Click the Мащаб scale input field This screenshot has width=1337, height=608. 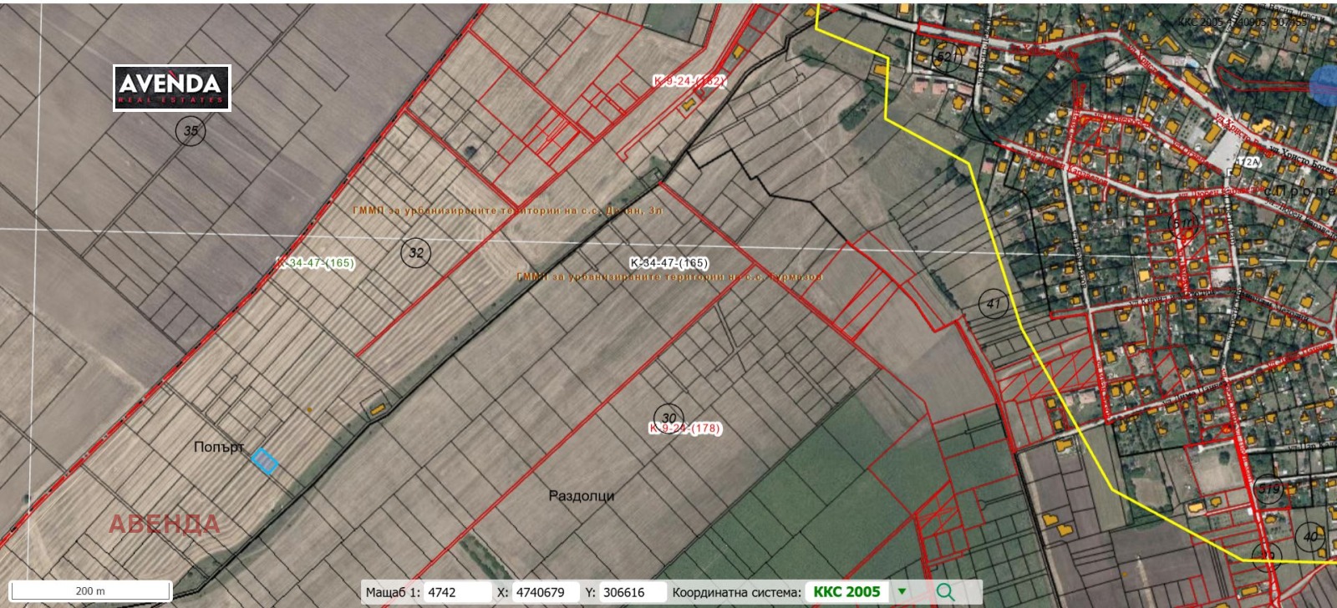[x=455, y=592]
